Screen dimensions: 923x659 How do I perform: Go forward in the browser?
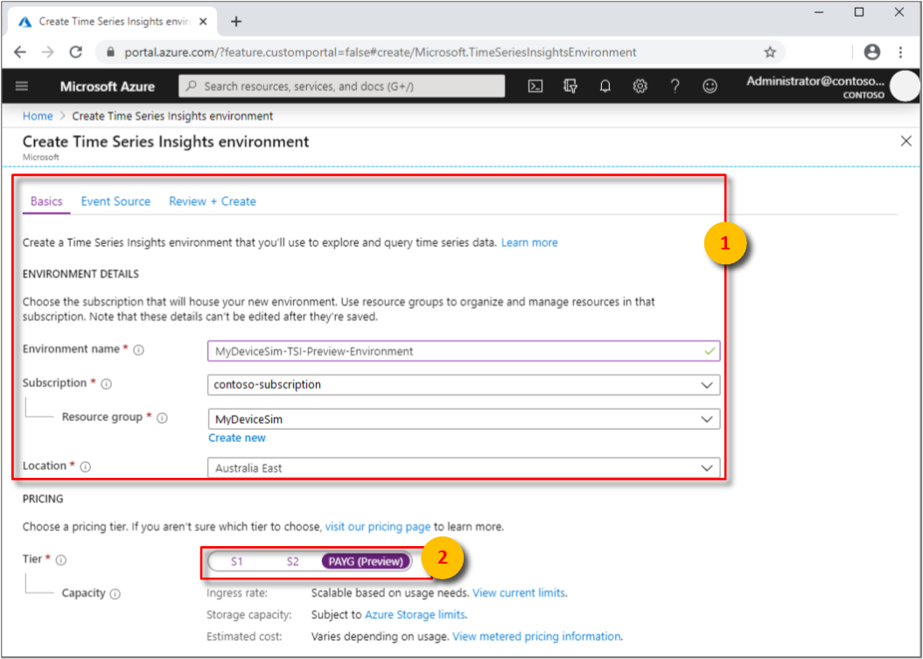(x=47, y=52)
